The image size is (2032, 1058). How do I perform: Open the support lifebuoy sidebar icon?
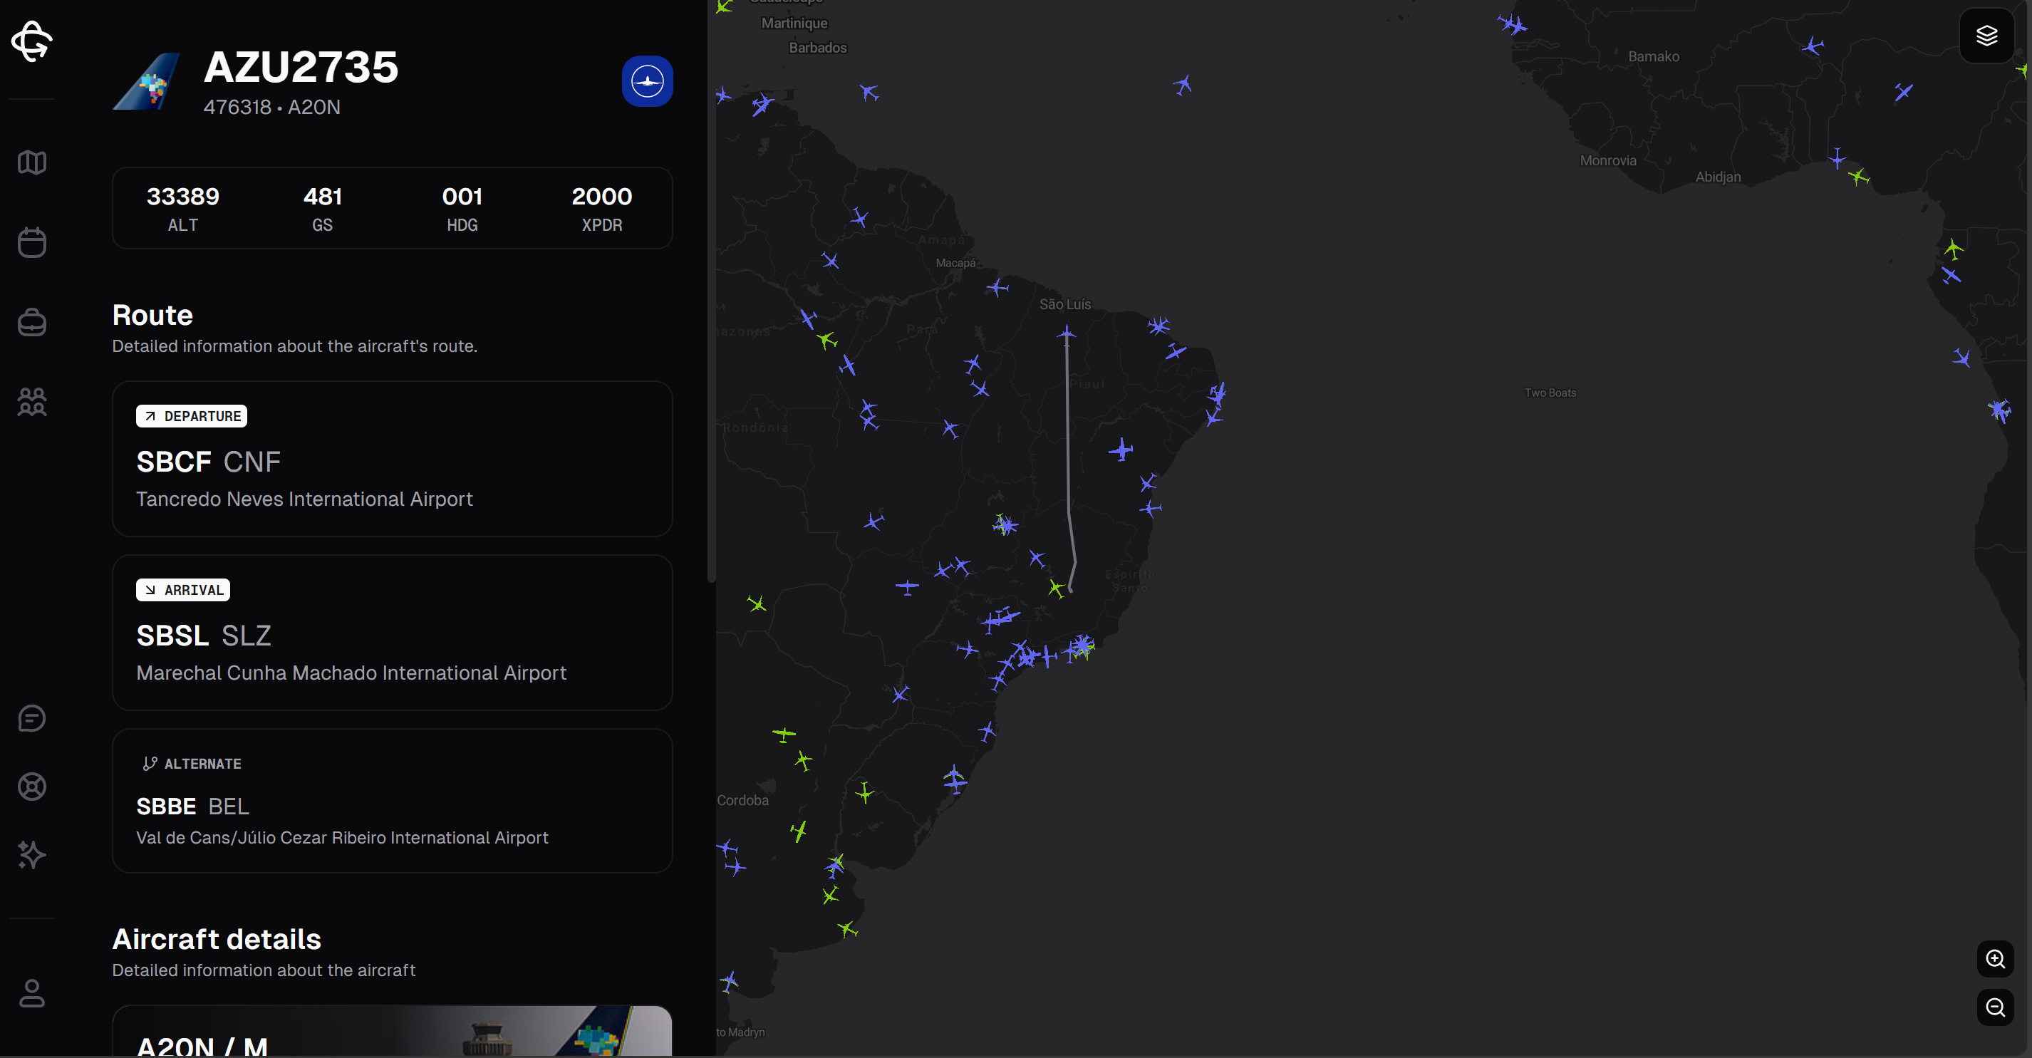[31, 786]
